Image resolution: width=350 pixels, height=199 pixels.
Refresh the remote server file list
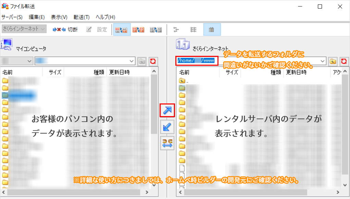343,61
